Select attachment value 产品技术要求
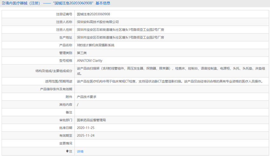 pos(87,97)
